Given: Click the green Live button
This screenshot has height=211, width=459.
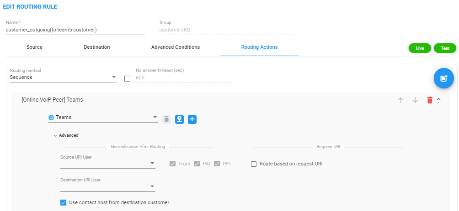Looking at the screenshot, I should (420, 48).
